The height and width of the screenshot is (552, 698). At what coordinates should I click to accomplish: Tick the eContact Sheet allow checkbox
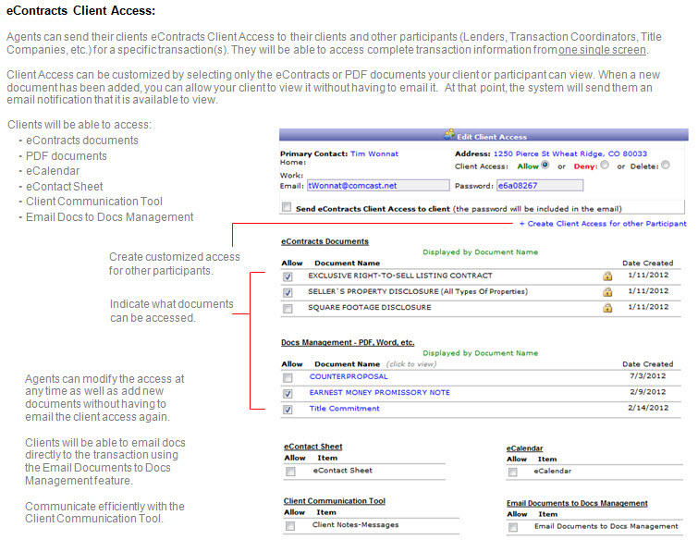[x=290, y=471]
